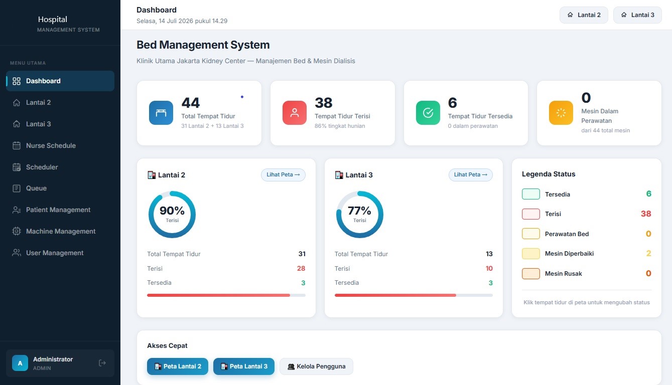Click the logout arrow icon beside Administrator

(x=102, y=363)
